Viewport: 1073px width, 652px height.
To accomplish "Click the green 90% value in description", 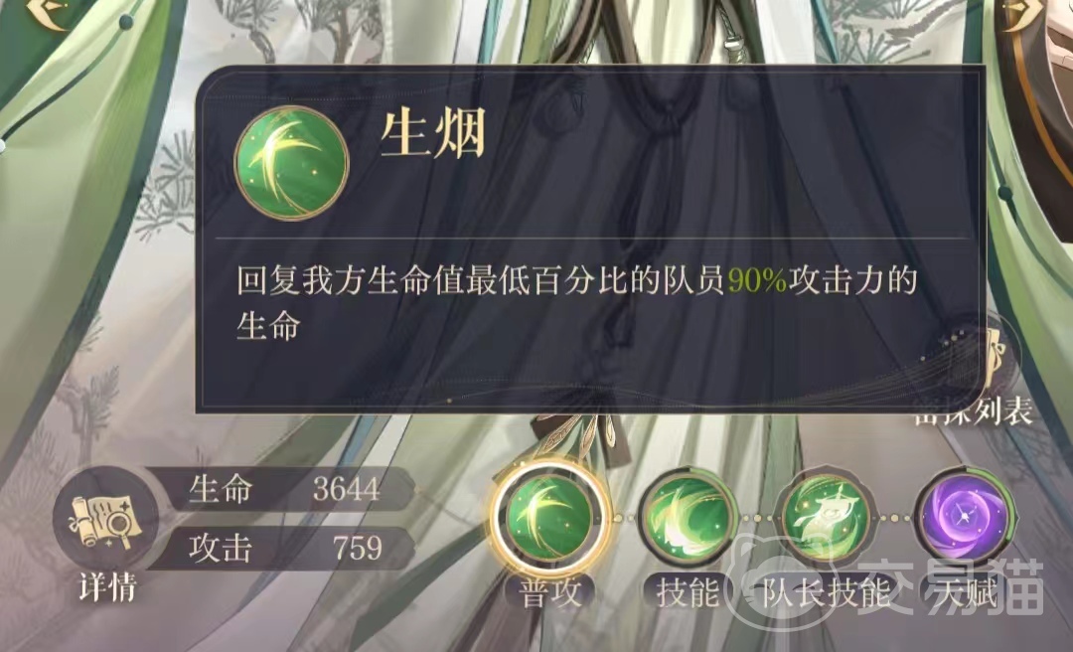I will pyautogui.click(x=756, y=280).
